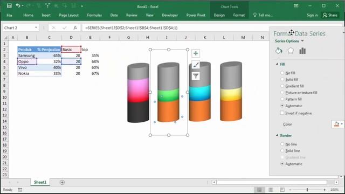Click the horizontal scrollbar track
Screen dimensions: 345x194
[x=272, y=182]
